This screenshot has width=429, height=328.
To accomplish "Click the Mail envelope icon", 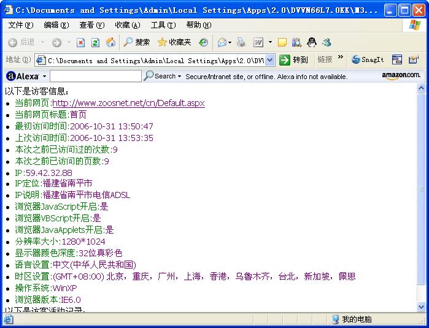I will tap(222, 42).
